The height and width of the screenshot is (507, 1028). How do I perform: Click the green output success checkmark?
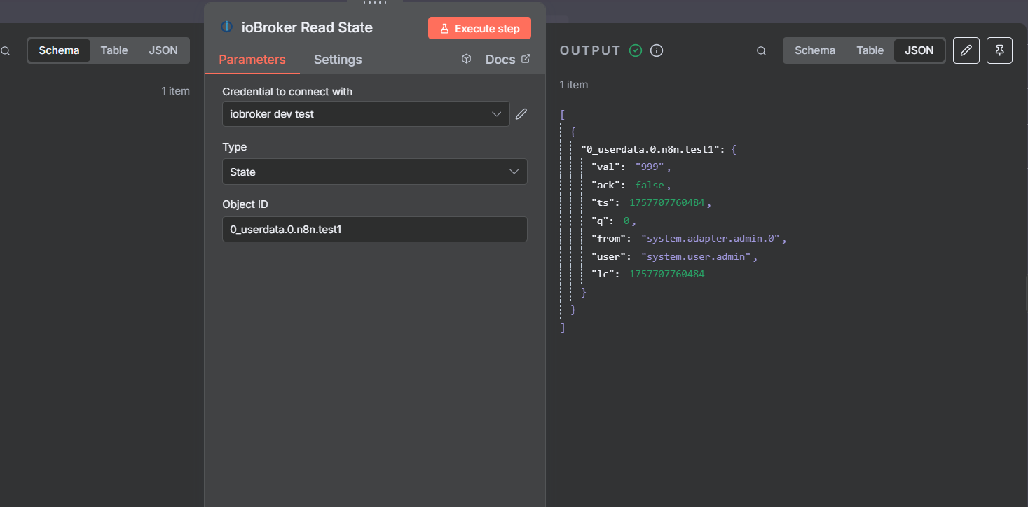coord(636,50)
